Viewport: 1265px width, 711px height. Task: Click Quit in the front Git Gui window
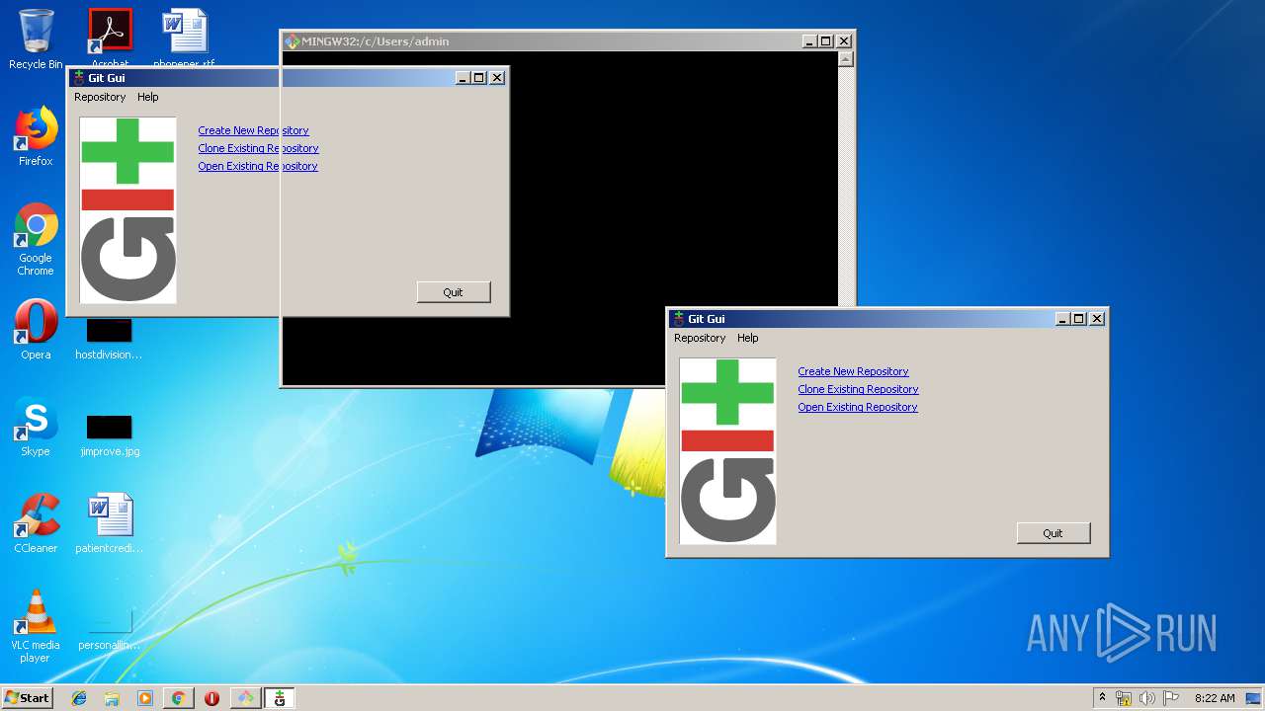(1054, 533)
